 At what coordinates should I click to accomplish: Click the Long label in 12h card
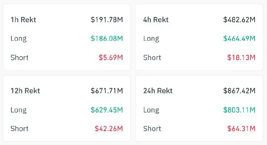pos(19,110)
